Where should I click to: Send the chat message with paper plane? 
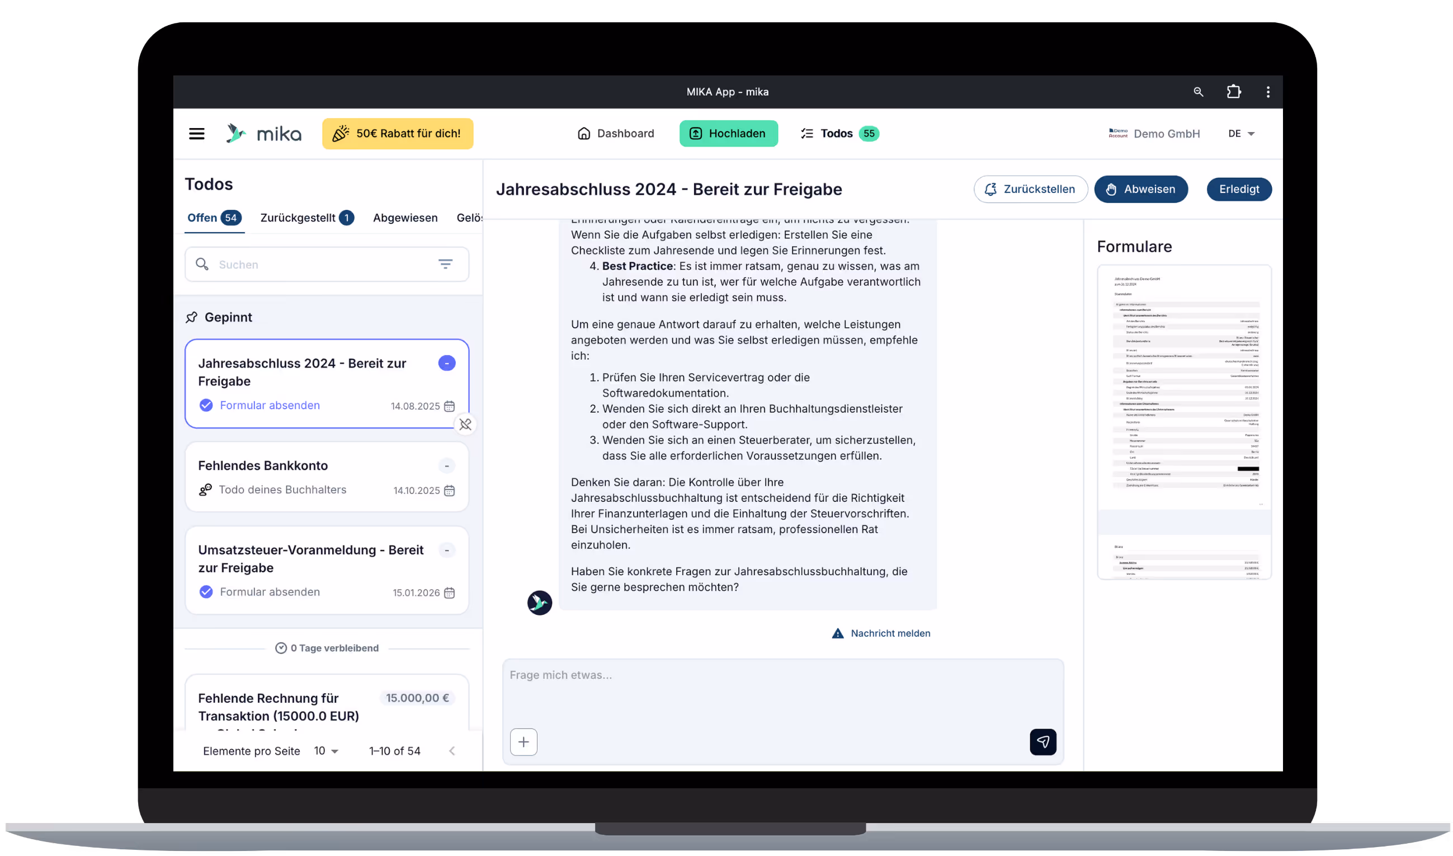(1042, 742)
